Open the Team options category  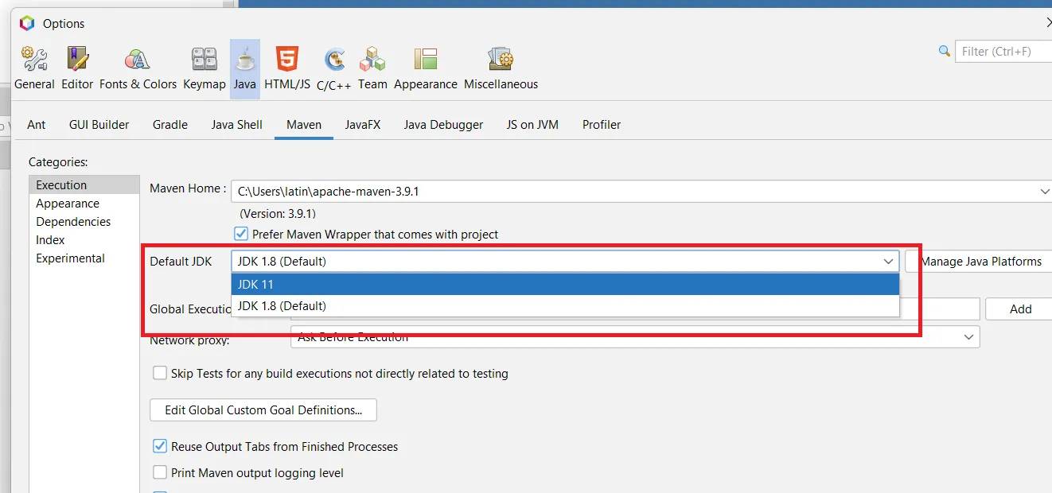point(372,68)
